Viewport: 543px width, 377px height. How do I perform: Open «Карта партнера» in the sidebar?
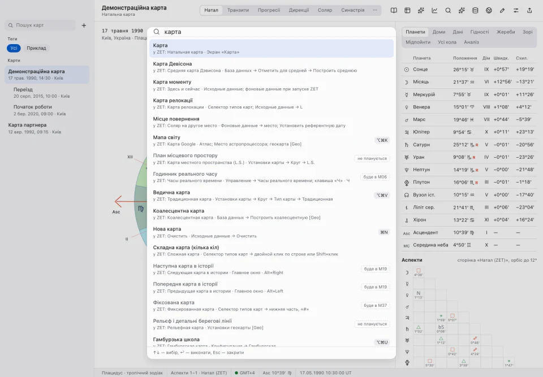click(47, 128)
